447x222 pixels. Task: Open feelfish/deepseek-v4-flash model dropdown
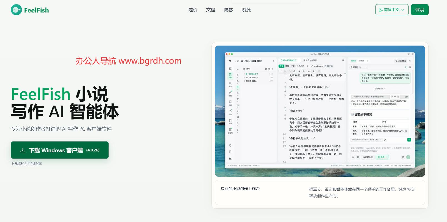(366, 140)
